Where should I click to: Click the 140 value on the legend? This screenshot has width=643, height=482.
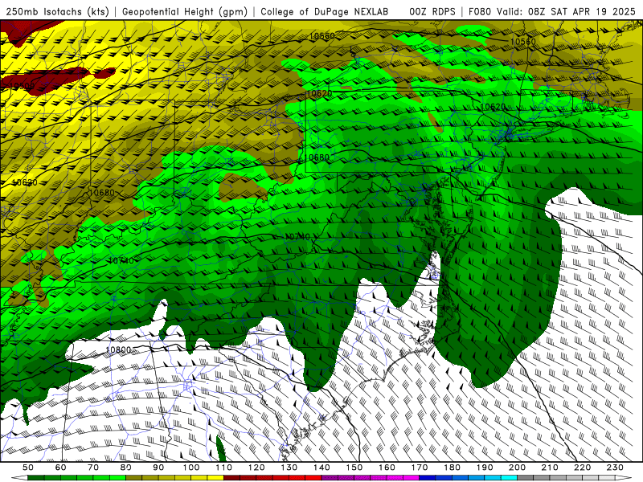click(x=321, y=468)
